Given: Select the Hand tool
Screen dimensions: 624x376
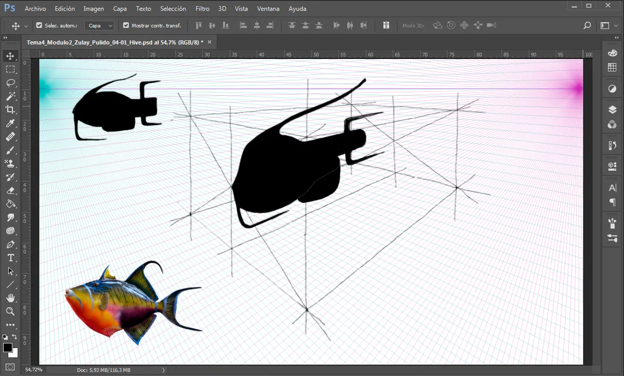Looking at the screenshot, I should click(10, 298).
